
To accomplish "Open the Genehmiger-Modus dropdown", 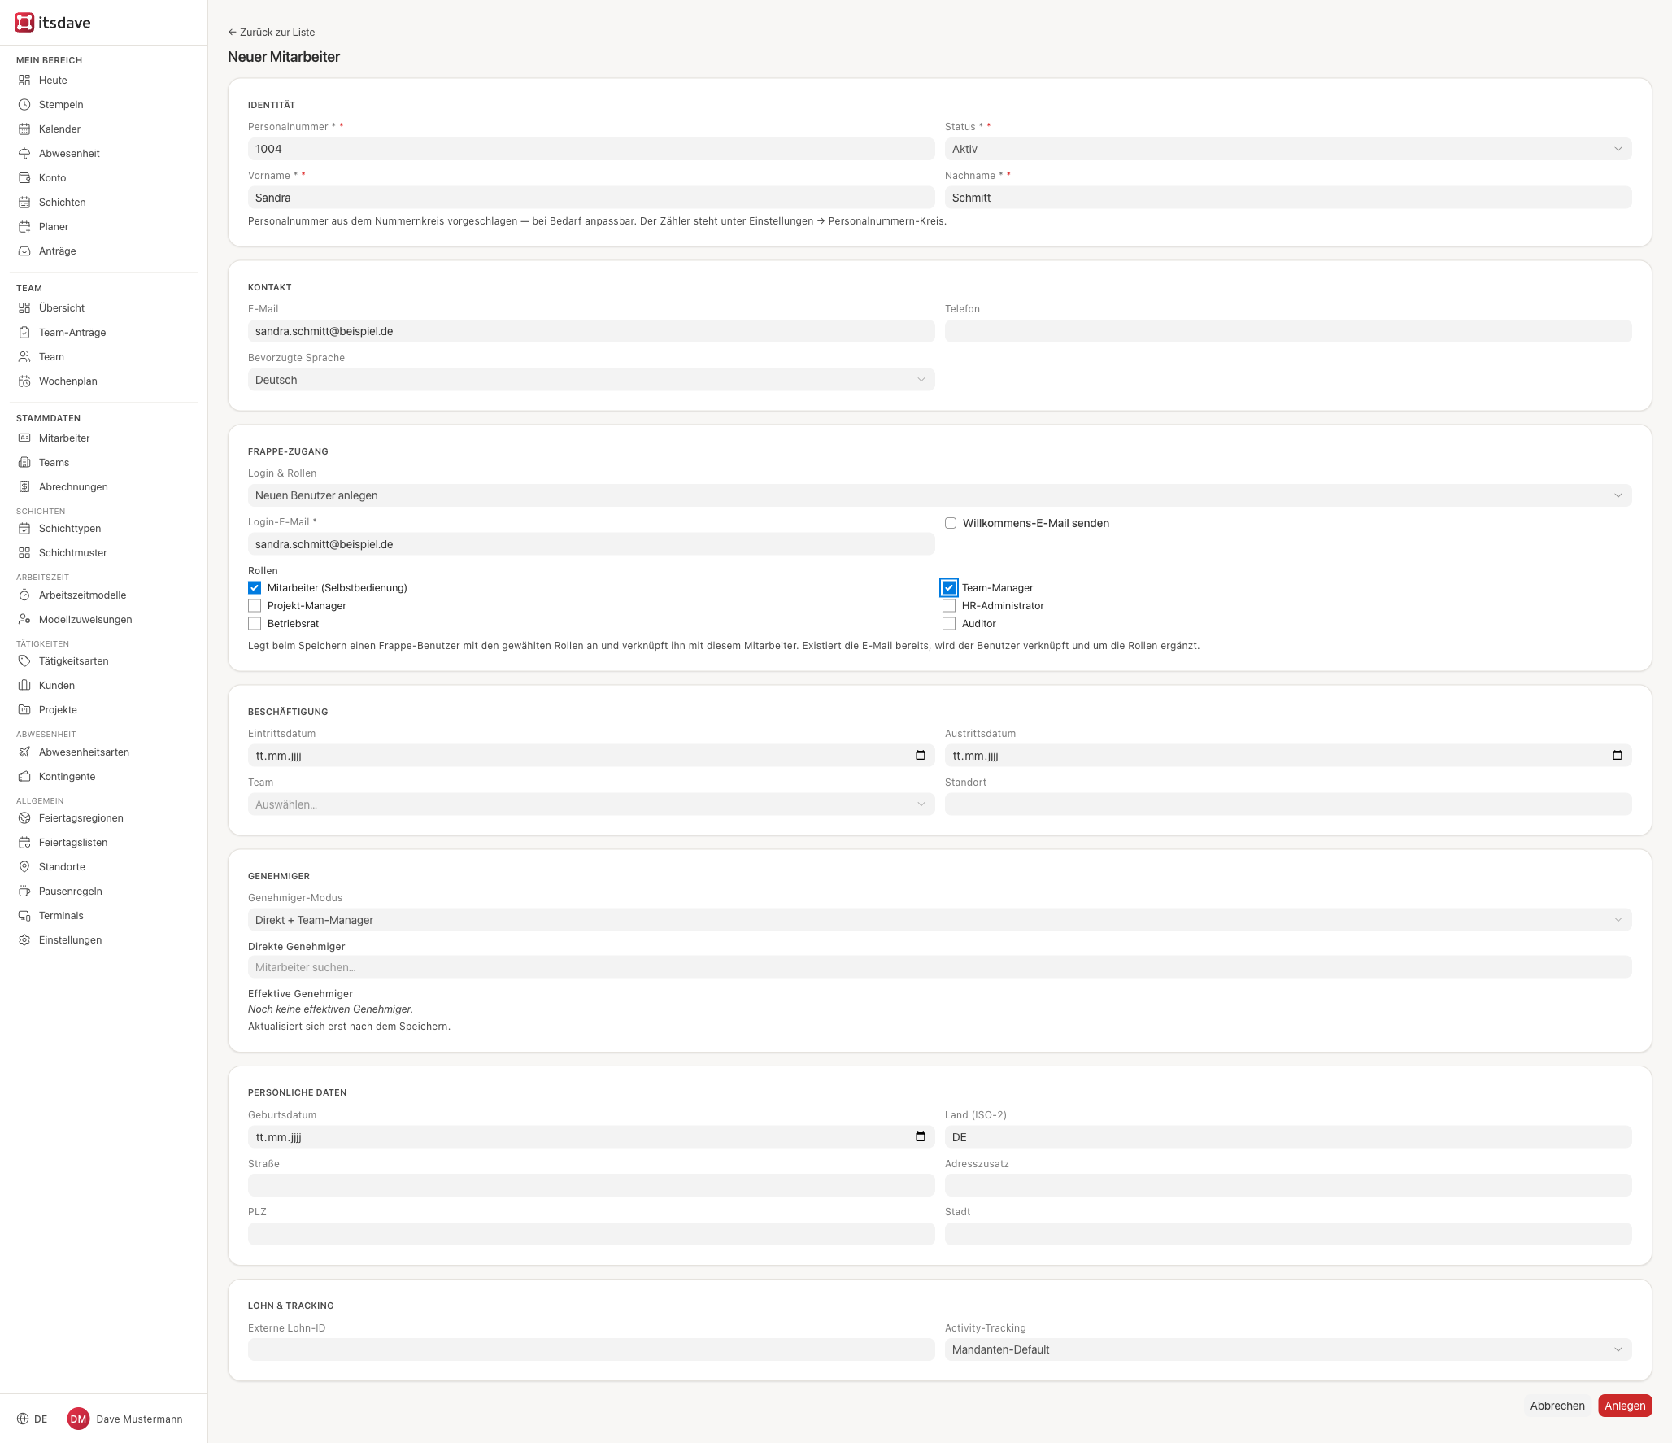I will (940, 920).
